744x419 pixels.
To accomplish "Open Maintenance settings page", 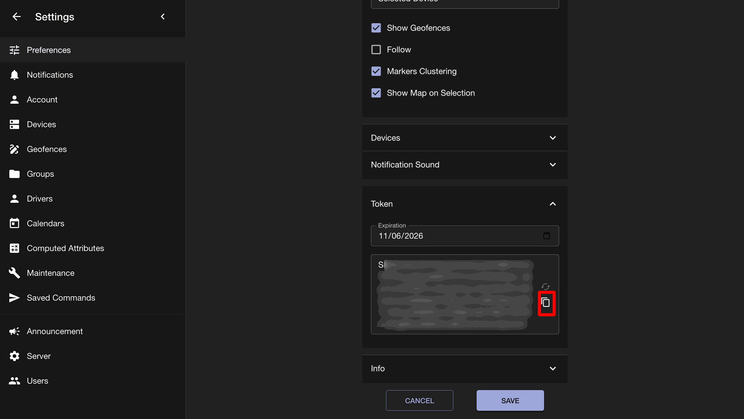I will point(93,273).
